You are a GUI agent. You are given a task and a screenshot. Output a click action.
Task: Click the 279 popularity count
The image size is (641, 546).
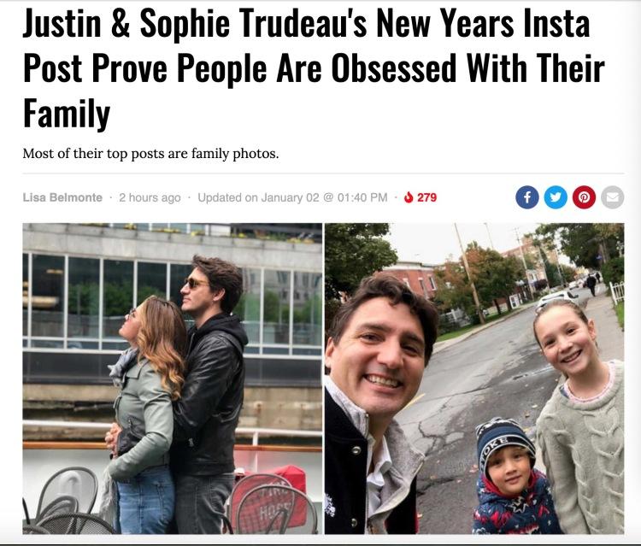tap(426, 197)
